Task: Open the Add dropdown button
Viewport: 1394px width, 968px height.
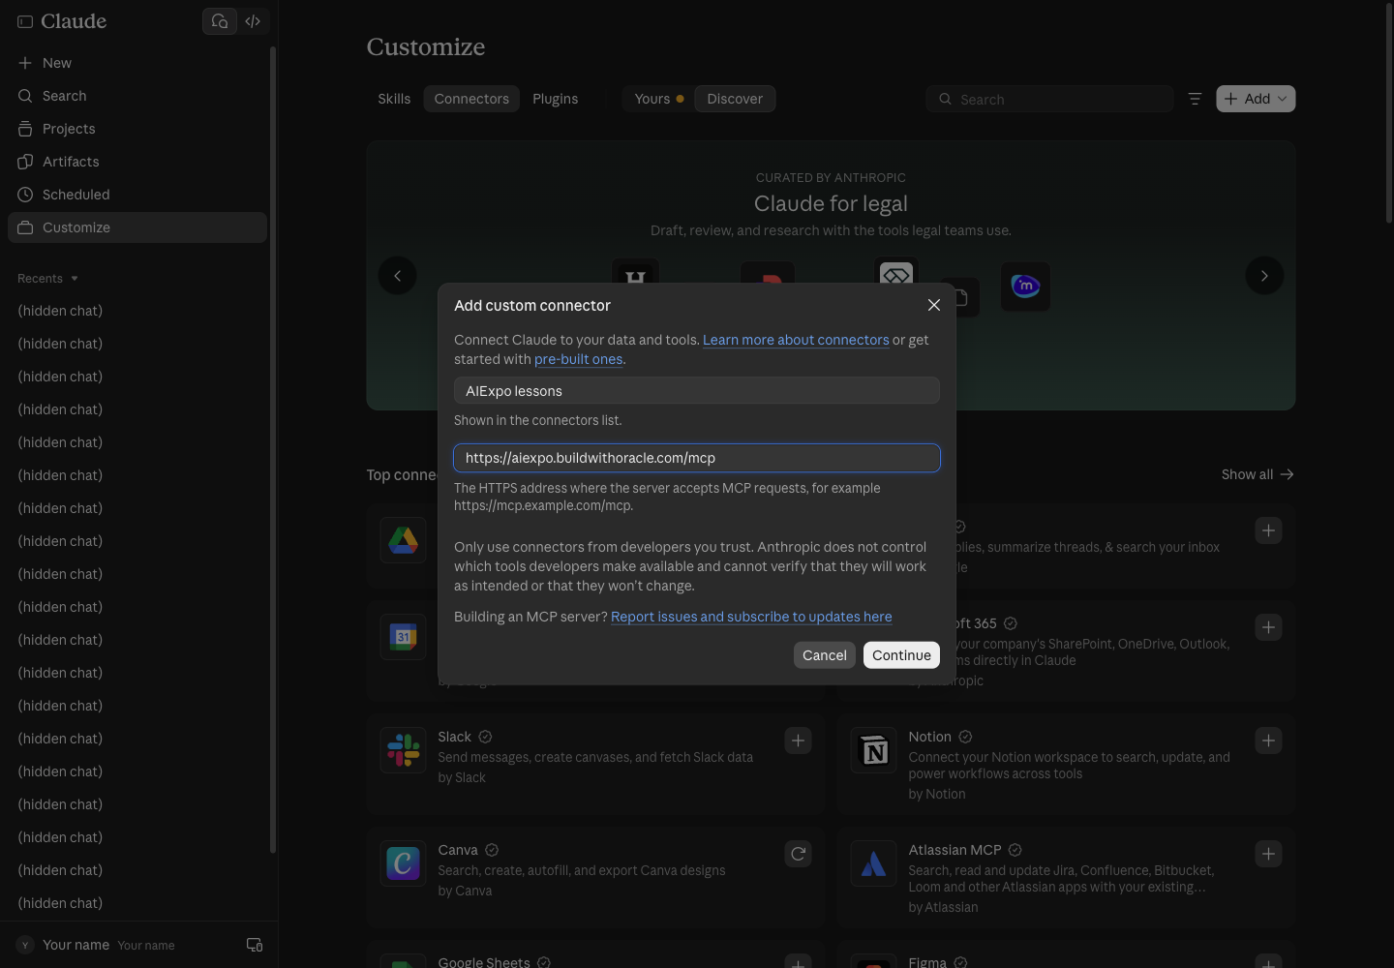Action: coord(1256,99)
